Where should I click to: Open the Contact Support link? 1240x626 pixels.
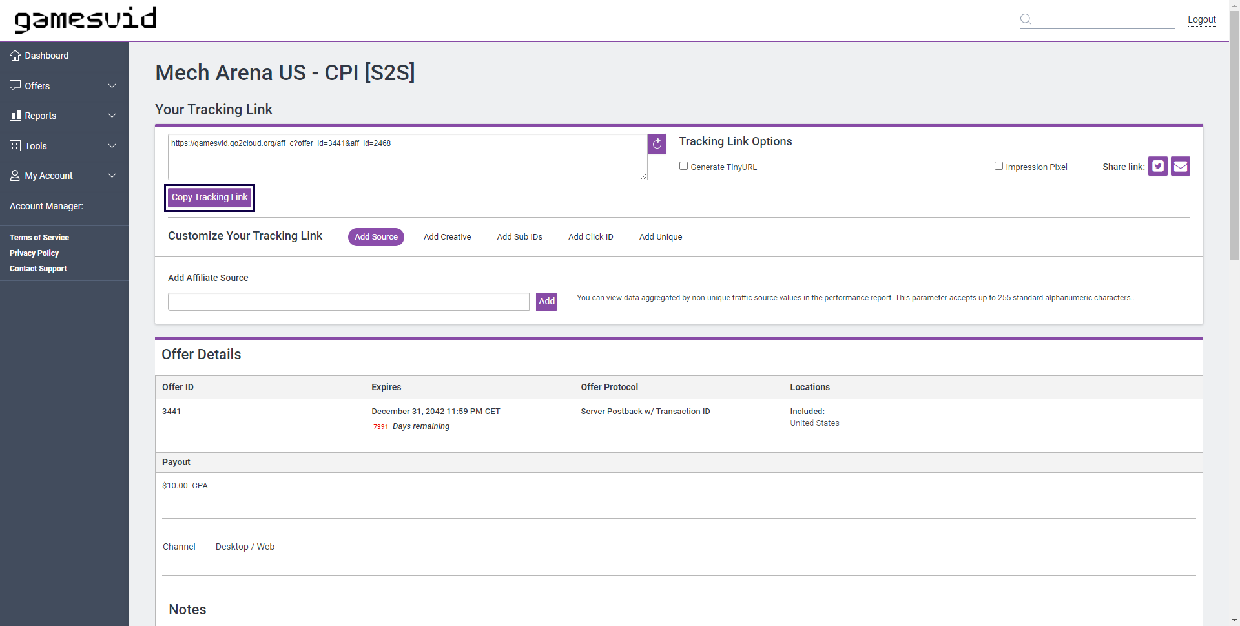tap(38, 269)
